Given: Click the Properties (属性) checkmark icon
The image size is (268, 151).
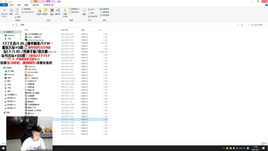Looking at the screenshot, I should click(84, 10).
